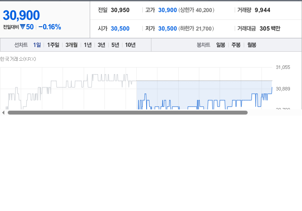Open the 1년 line chart view

click(88, 45)
